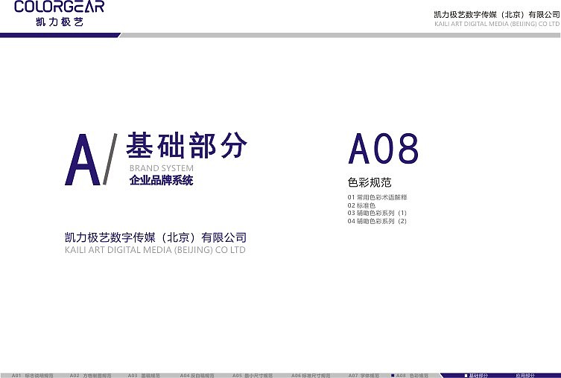Open the 基础部分 section in the purple bar
This screenshot has height=378, width=561.
pos(476,376)
